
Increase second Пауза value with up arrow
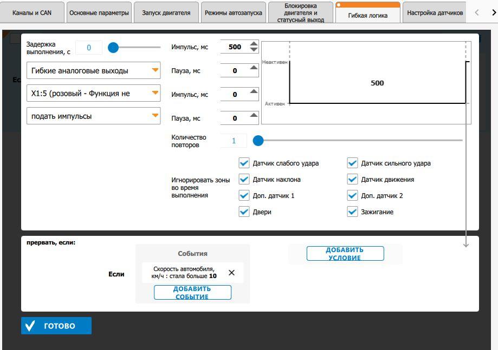[254, 115]
